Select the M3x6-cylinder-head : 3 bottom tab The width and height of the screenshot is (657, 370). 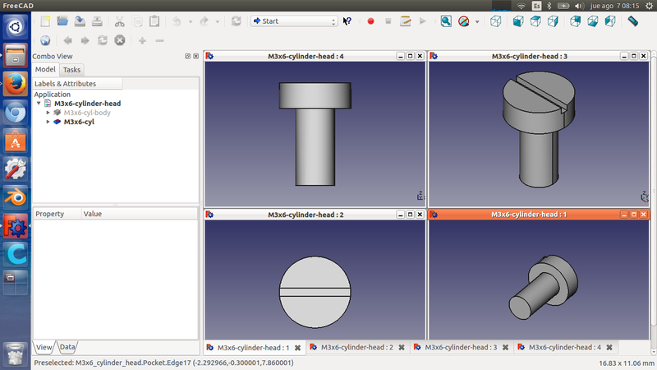(460, 348)
